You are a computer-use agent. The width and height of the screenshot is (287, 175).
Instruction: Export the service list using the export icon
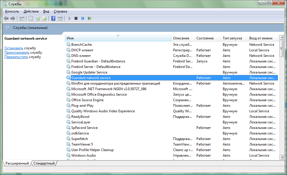tap(44, 18)
